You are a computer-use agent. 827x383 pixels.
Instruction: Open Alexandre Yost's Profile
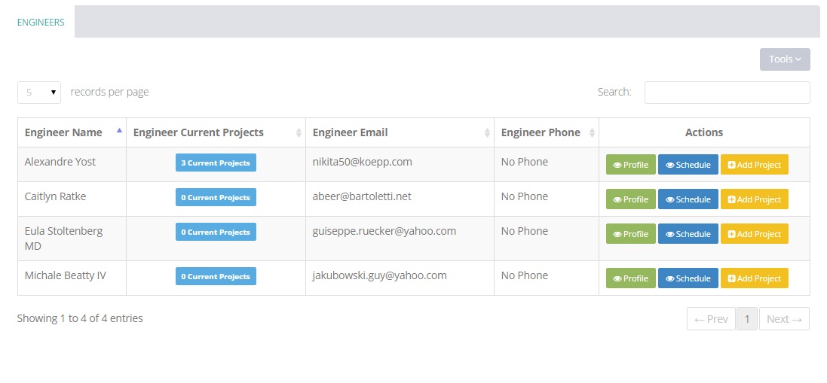click(630, 165)
